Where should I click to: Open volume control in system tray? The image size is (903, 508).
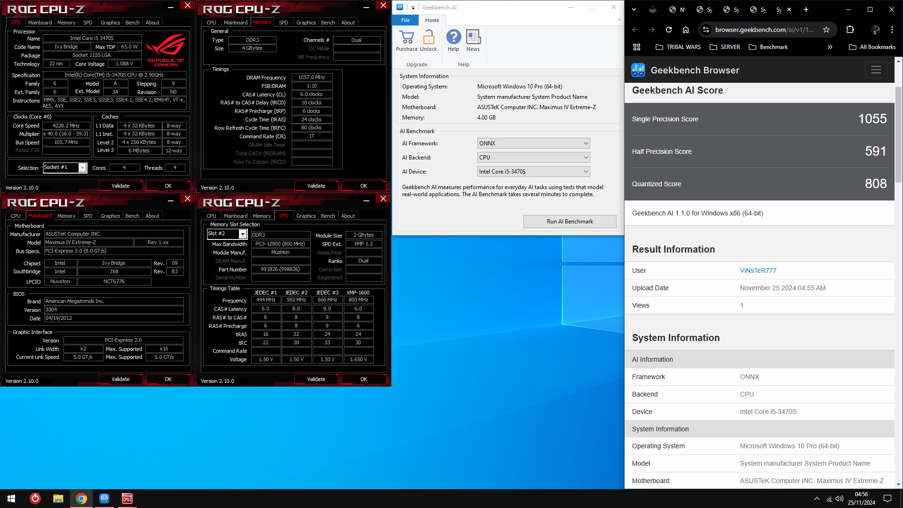(x=840, y=499)
